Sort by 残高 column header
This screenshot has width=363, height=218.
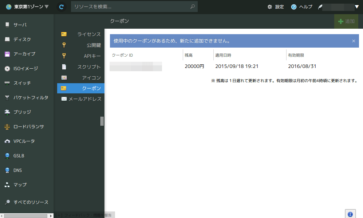pos(189,55)
